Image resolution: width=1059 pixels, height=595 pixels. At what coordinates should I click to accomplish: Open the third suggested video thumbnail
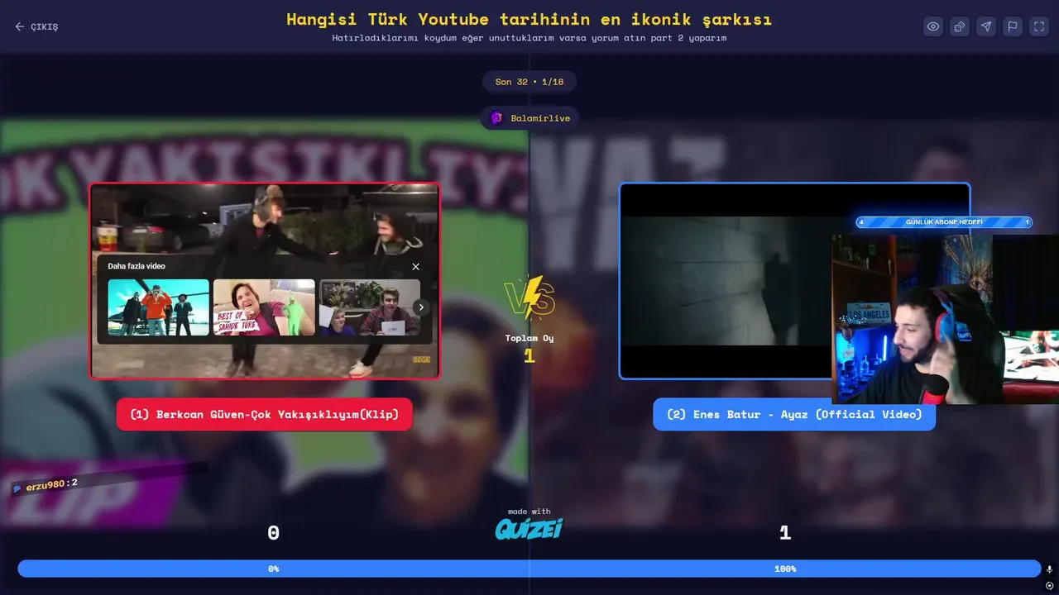(370, 307)
